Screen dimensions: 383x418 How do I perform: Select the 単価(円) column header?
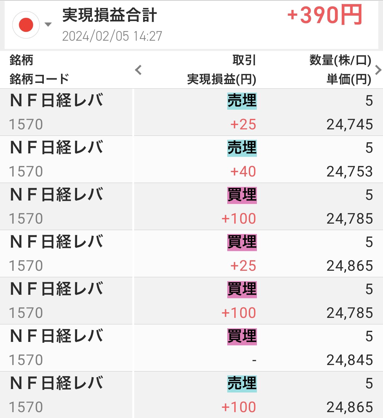(x=349, y=79)
